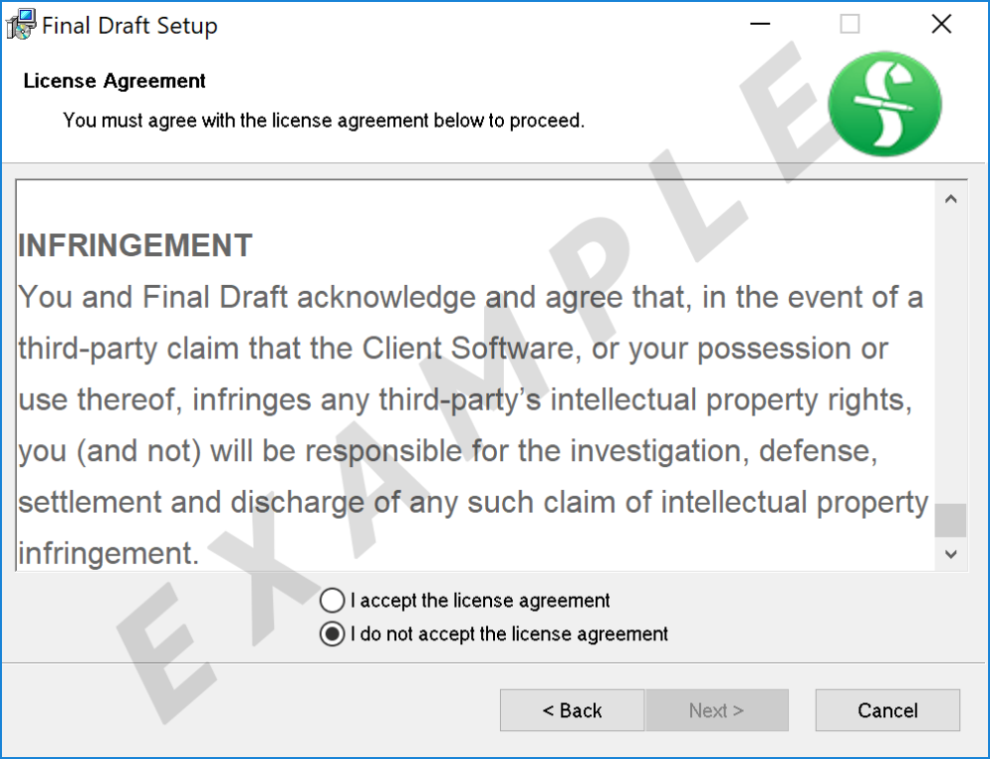Click the green Final Draft logo
The height and width of the screenshot is (759, 990).
pos(884,104)
